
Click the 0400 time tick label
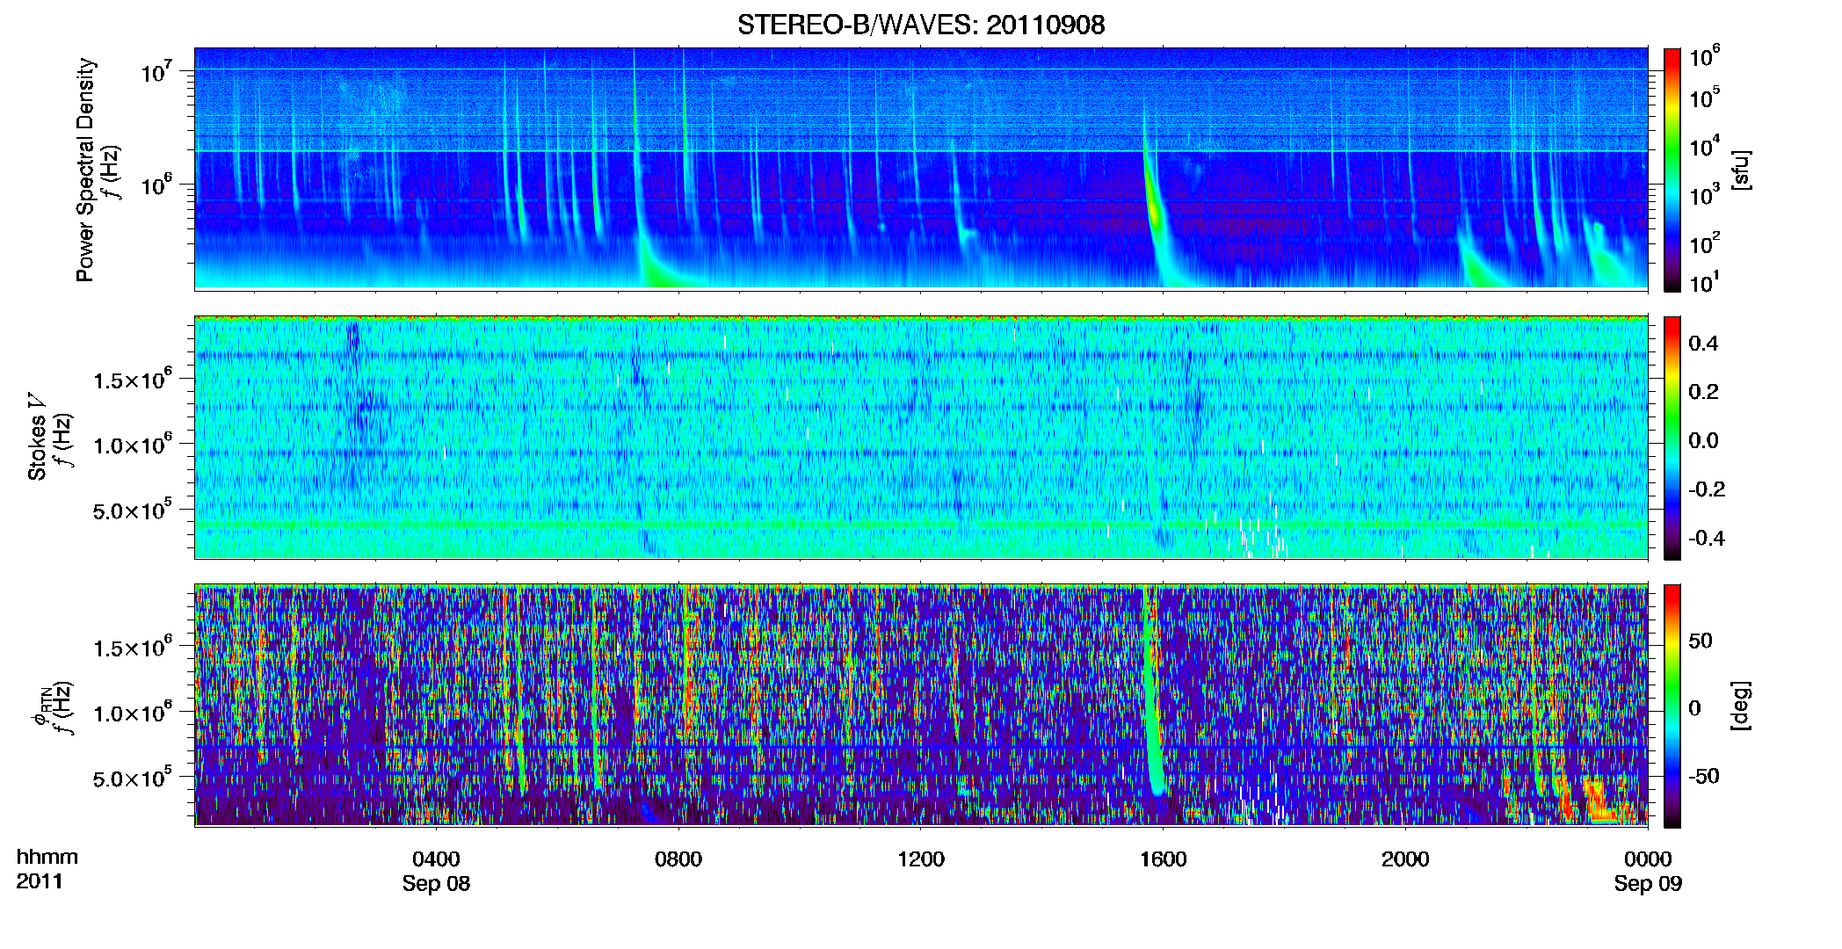436,858
